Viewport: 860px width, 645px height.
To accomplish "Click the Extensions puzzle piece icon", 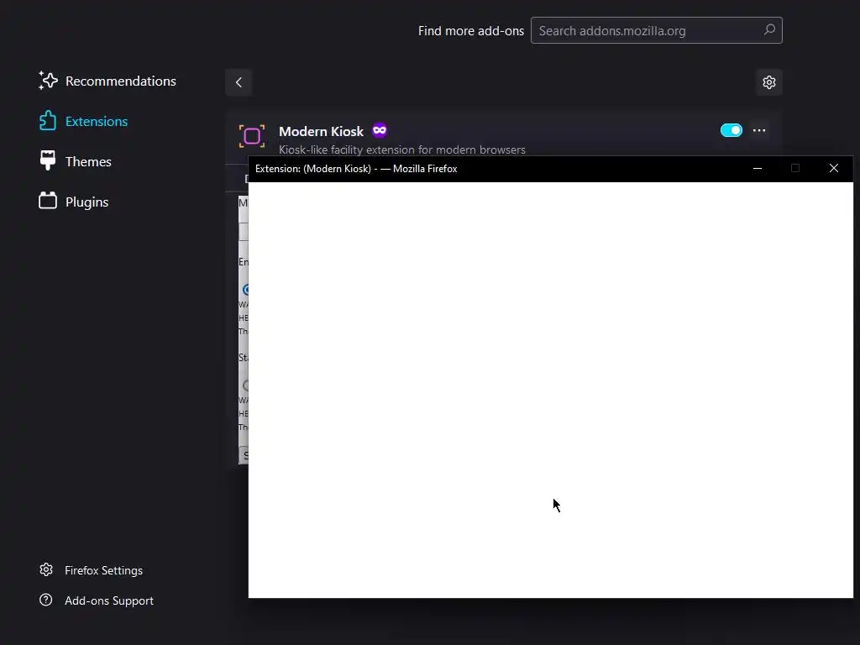I will coord(48,121).
